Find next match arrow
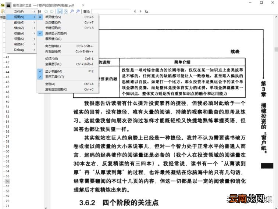The image size is (278, 209). (140, 11)
